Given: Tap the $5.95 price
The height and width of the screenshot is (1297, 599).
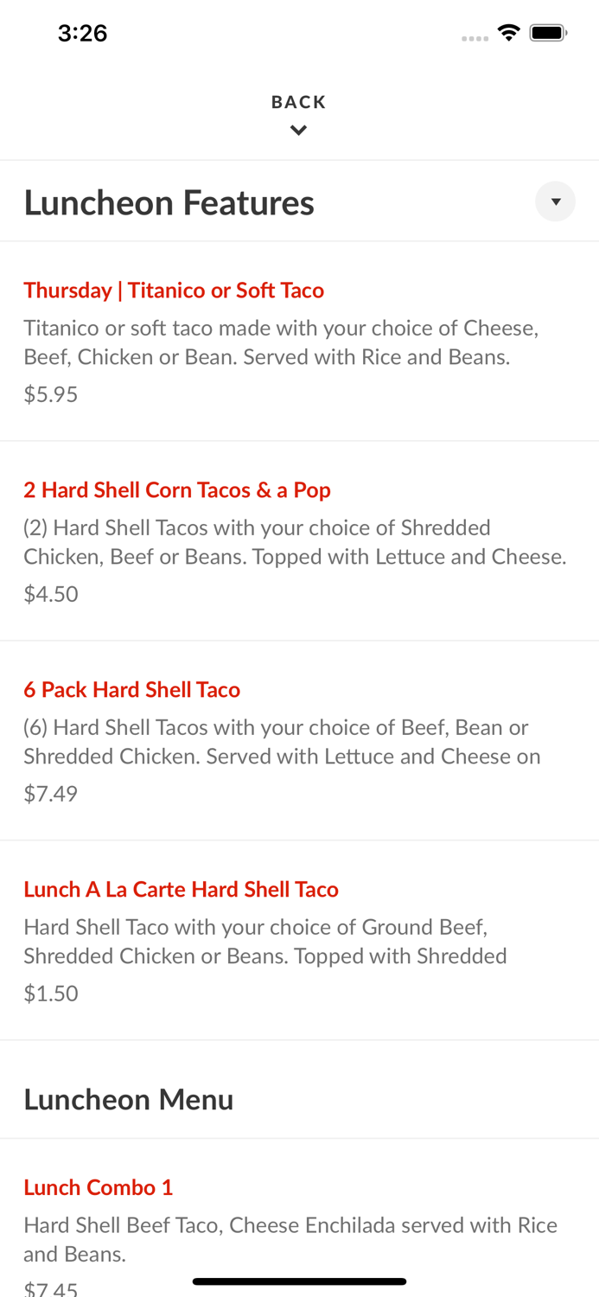Looking at the screenshot, I should tap(51, 394).
